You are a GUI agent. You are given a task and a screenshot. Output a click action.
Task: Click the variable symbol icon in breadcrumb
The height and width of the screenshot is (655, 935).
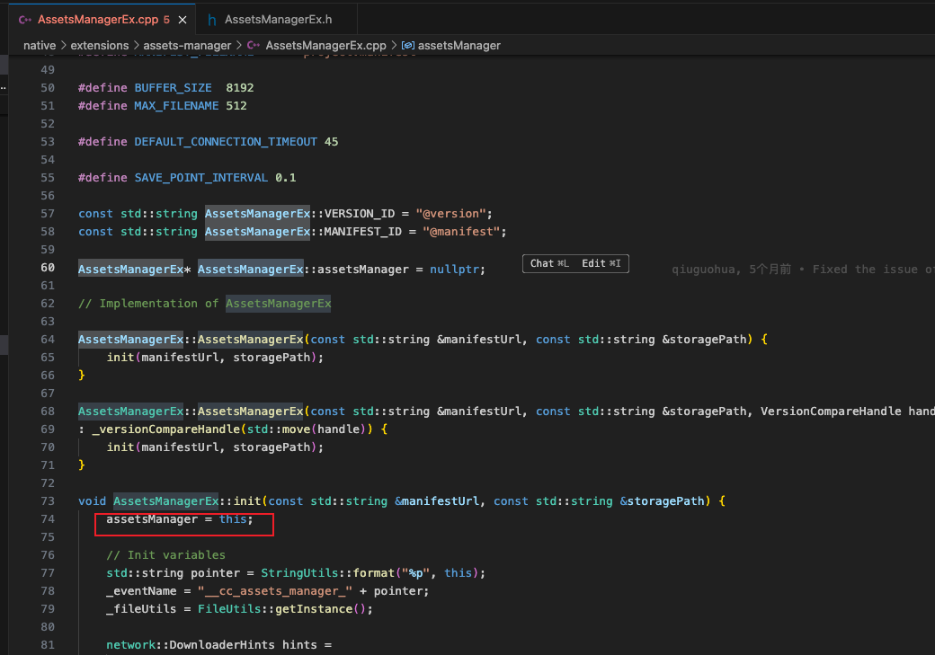click(x=408, y=45)
